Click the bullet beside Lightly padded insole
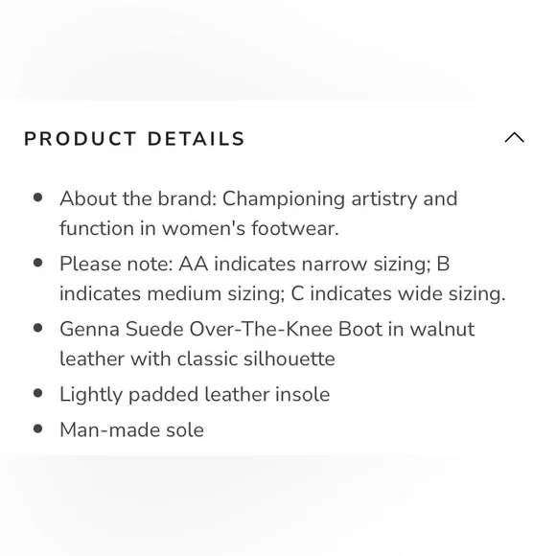556x556 pixels. (x=38, y=393)
